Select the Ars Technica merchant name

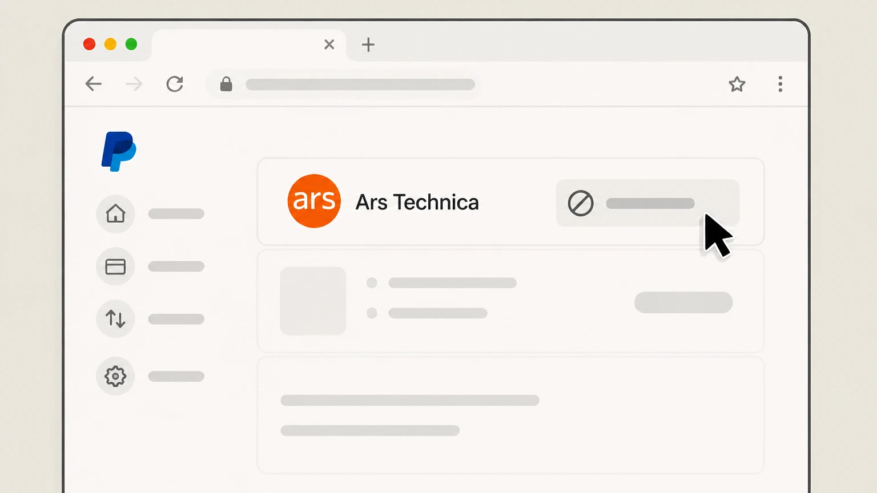pyautogui.click(x=417, y=202)
